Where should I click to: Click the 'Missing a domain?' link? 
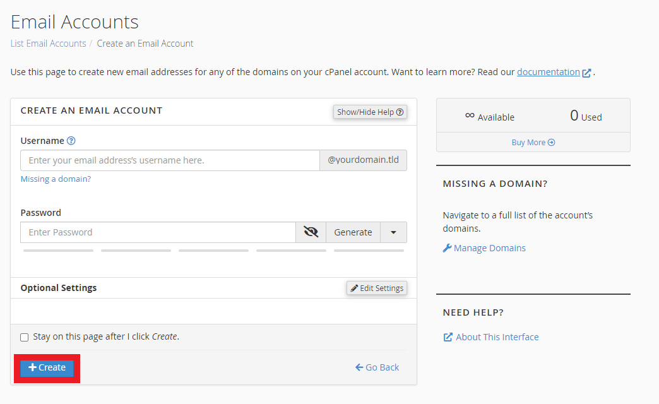click(x=56, y=179)
